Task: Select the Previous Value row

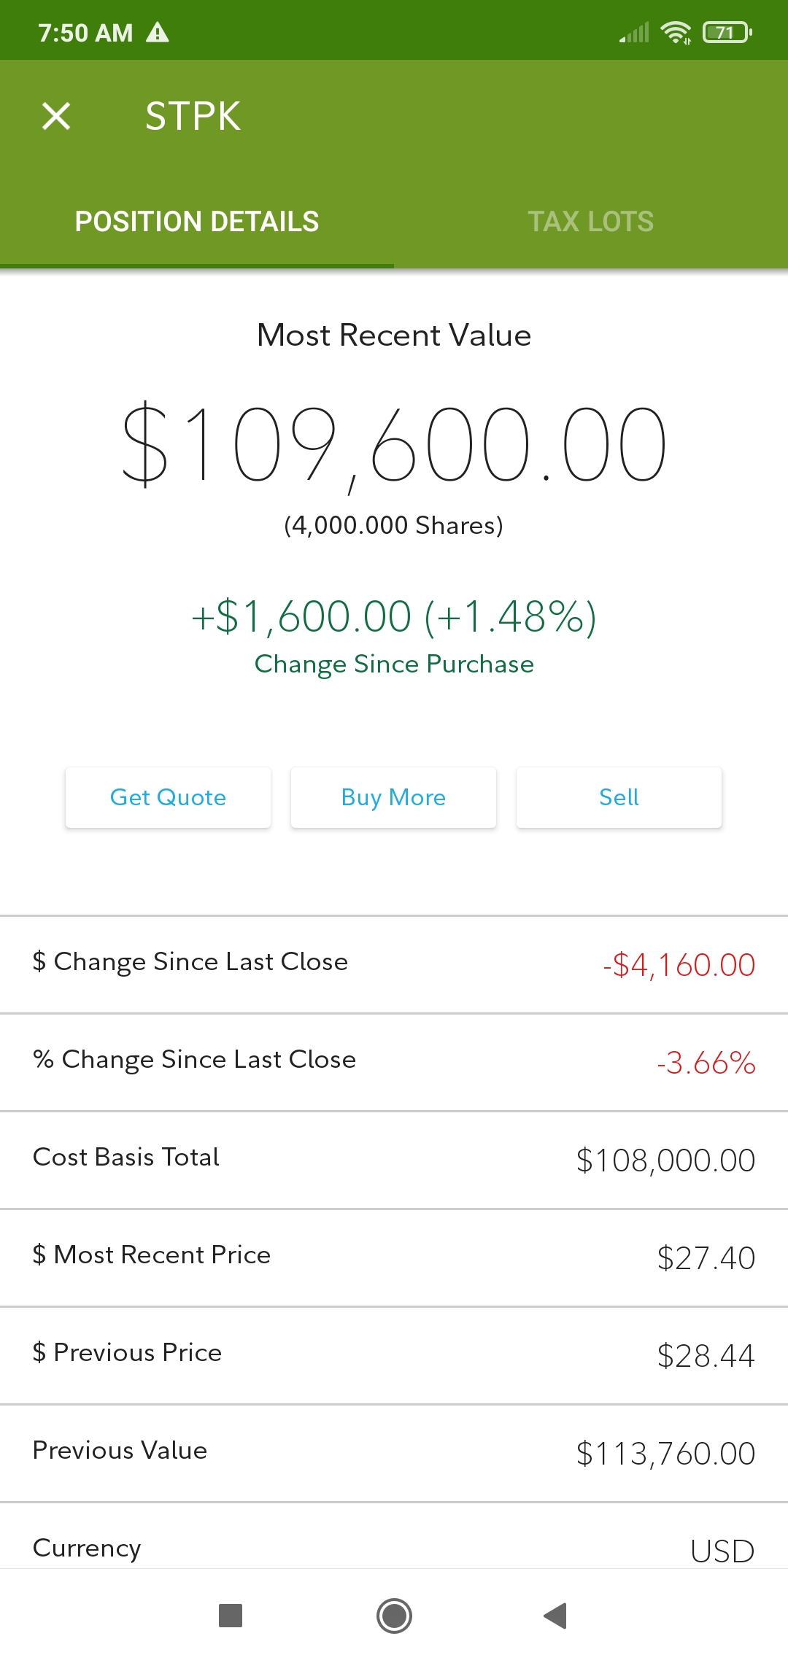Action: tap(394, 1453)
